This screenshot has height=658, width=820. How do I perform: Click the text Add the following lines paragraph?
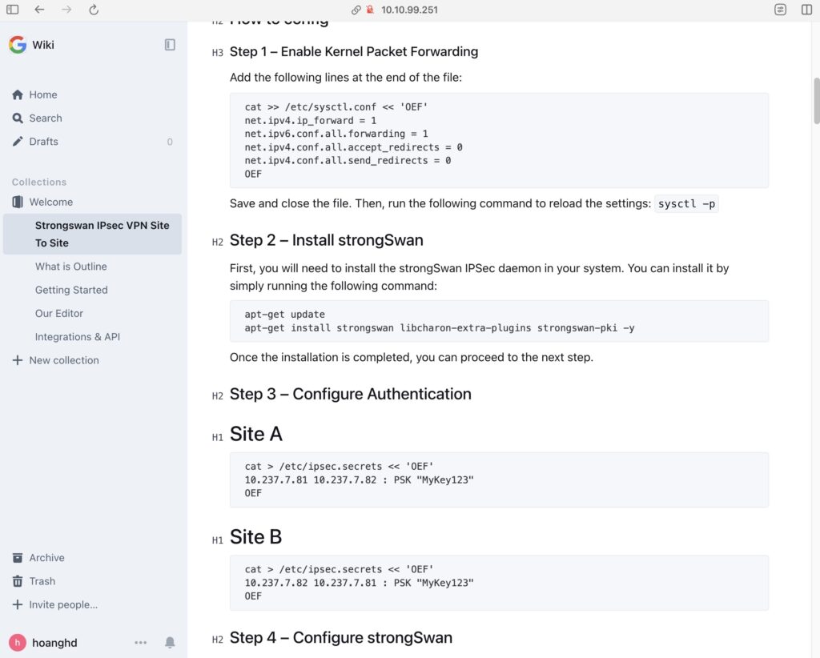pyautogui.click(x=346, y=78)
